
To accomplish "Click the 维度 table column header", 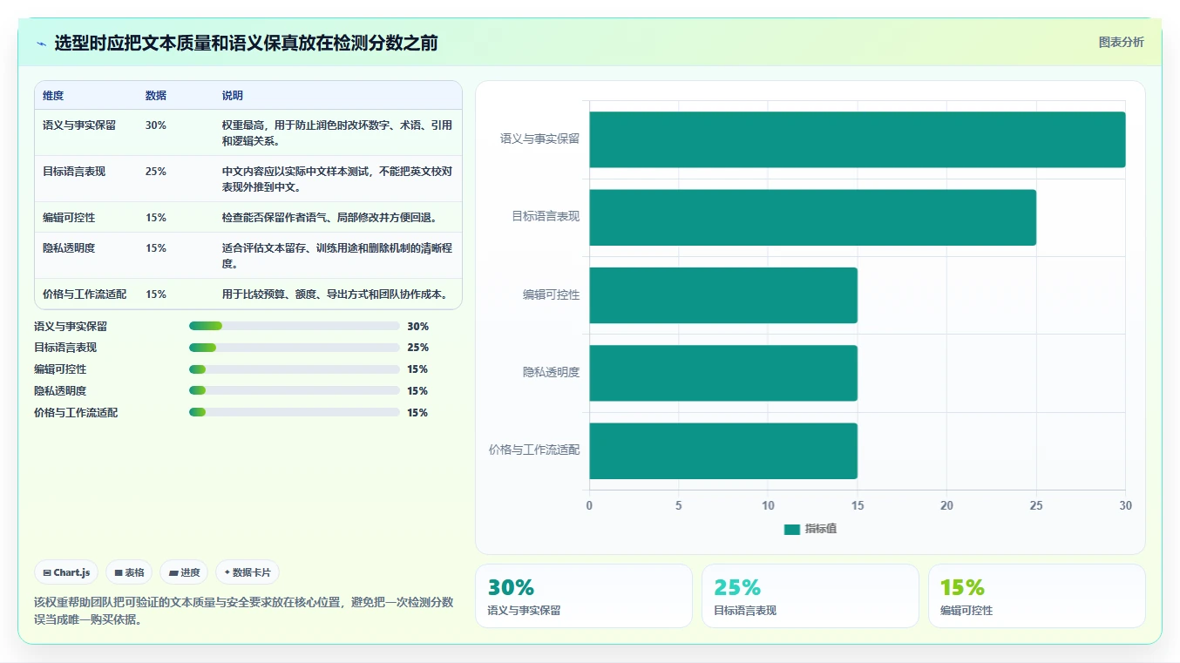I will pos(53,96).
